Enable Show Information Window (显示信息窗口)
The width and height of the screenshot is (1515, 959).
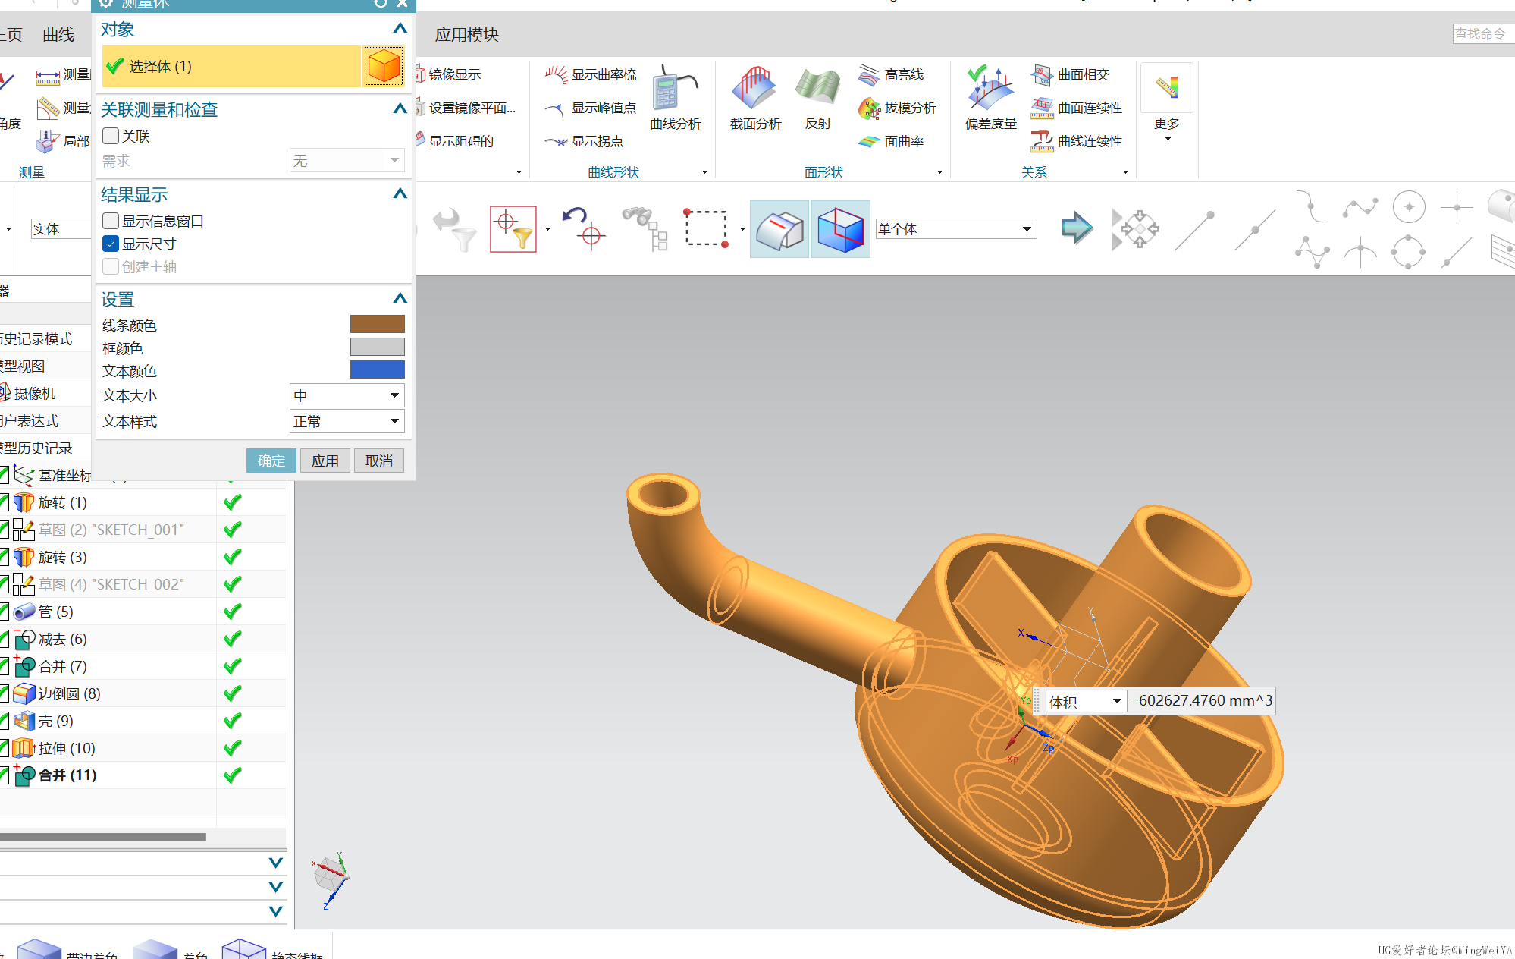click(111, 221)
